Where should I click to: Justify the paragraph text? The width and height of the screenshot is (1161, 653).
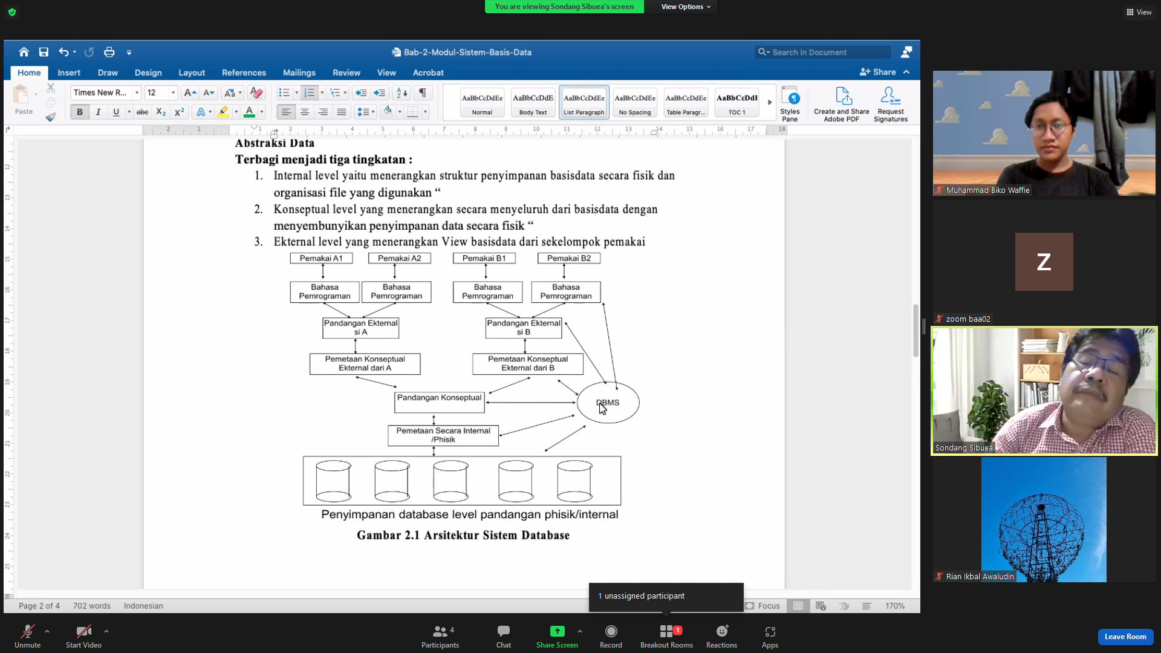coord(342,112)
